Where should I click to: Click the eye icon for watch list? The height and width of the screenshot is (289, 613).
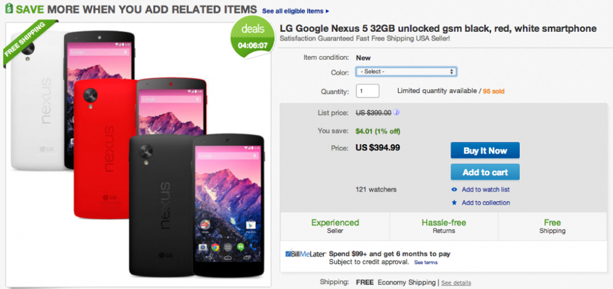pos(454,190)
